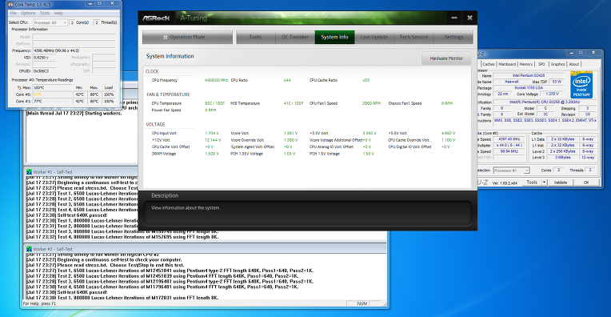611x317 pixels.
Task: Click the ASRock logo in A-Tuning
Action: 156,18
